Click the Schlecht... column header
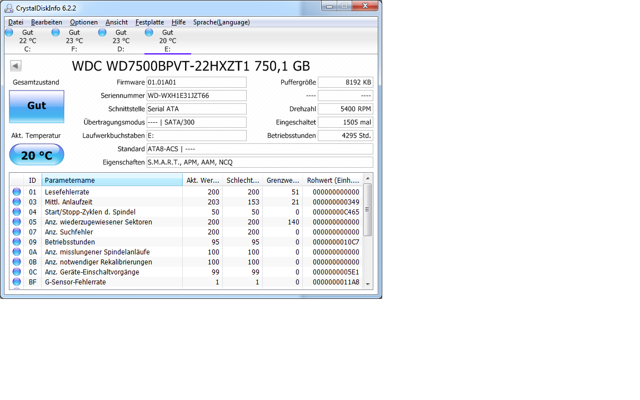 point(242,180)
